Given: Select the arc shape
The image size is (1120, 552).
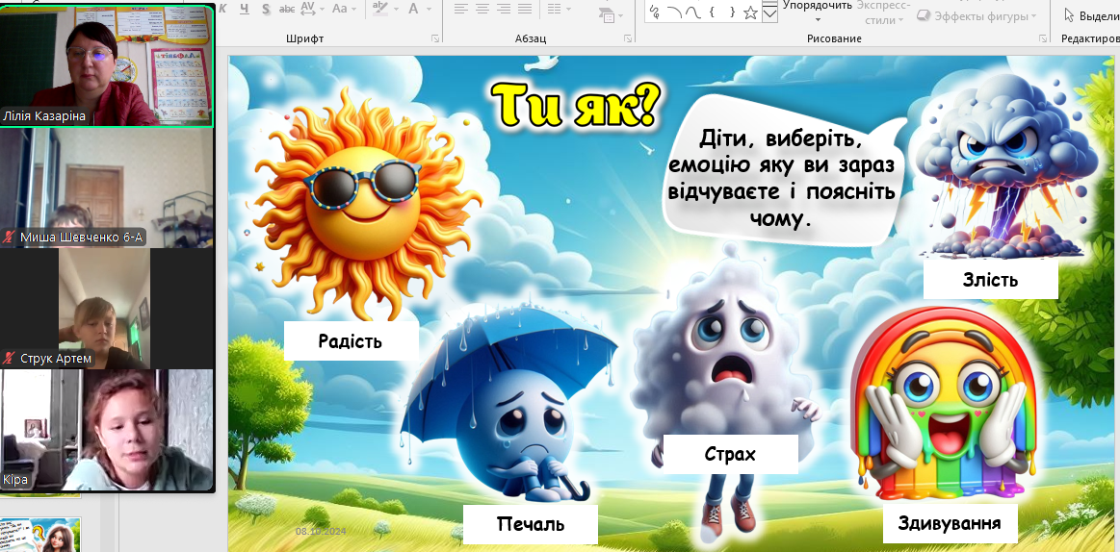Looking at the screenshot, I should 673,12.
